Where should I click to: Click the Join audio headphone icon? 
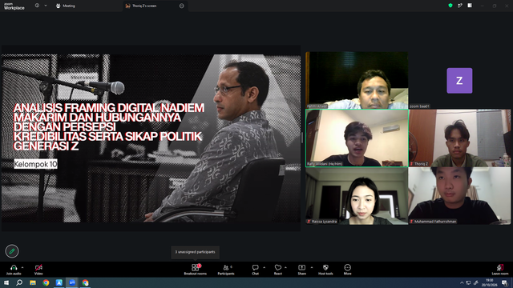click(14, 267)
